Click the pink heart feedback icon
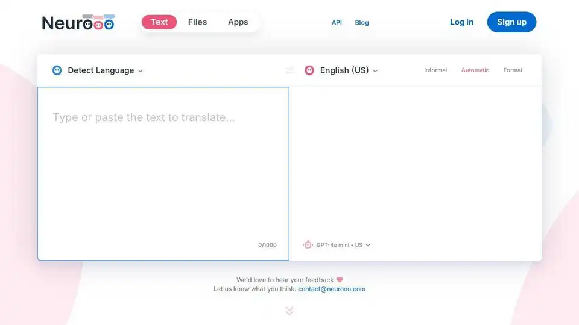Viewport: 579px width, 325px height. pyautogui.click(x=340, y=280)
